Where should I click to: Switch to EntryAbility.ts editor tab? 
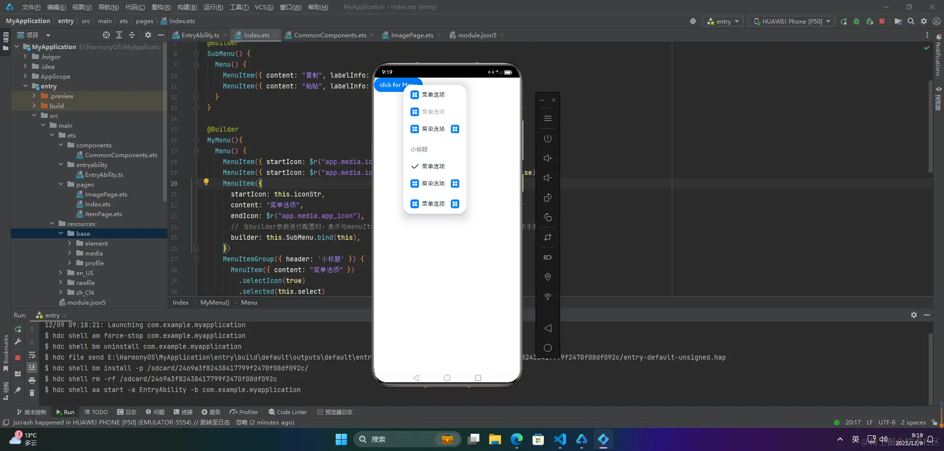(x=200, y=35)
